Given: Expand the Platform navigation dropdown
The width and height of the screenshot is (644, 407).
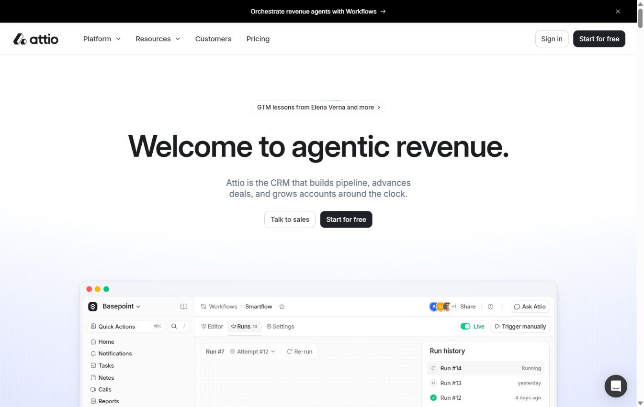Looking at the screenshot, I should [102, 39].
